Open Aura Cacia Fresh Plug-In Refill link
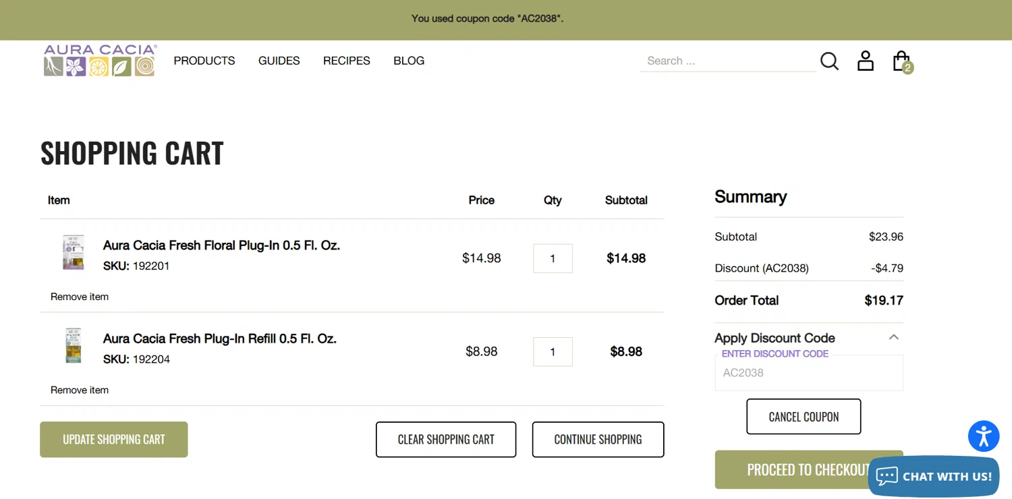The image size is (1012, 499). [x=219, y=339]
